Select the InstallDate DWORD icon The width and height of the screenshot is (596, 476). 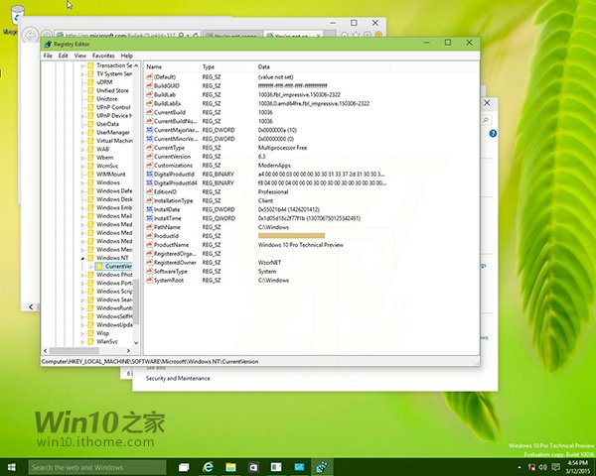pos(149,209)
